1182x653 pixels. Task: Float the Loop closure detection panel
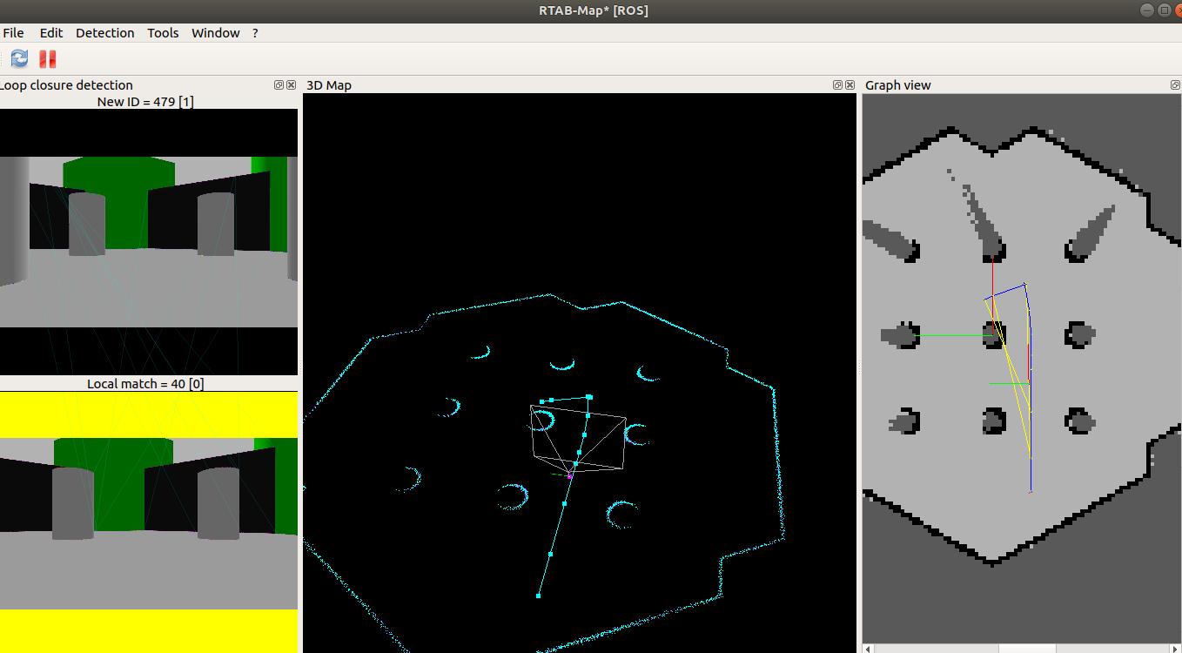click(279, 85)
